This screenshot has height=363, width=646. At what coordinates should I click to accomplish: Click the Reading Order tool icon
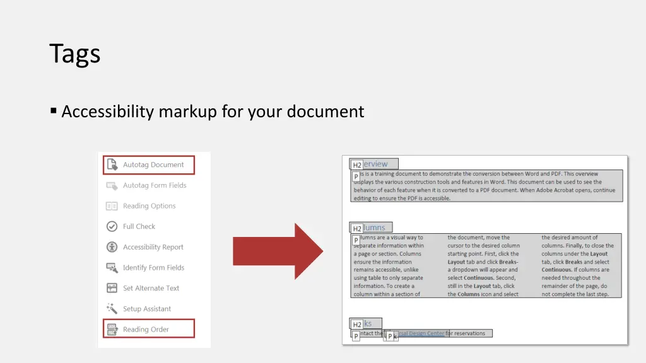click(112, 329)
